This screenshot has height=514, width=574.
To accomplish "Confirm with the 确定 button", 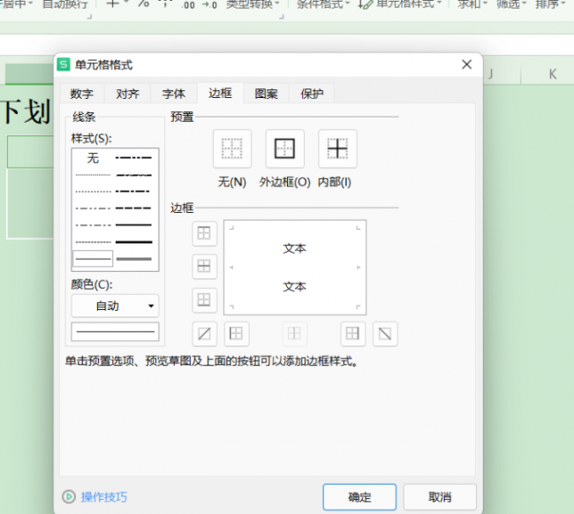I will (359, 497).
